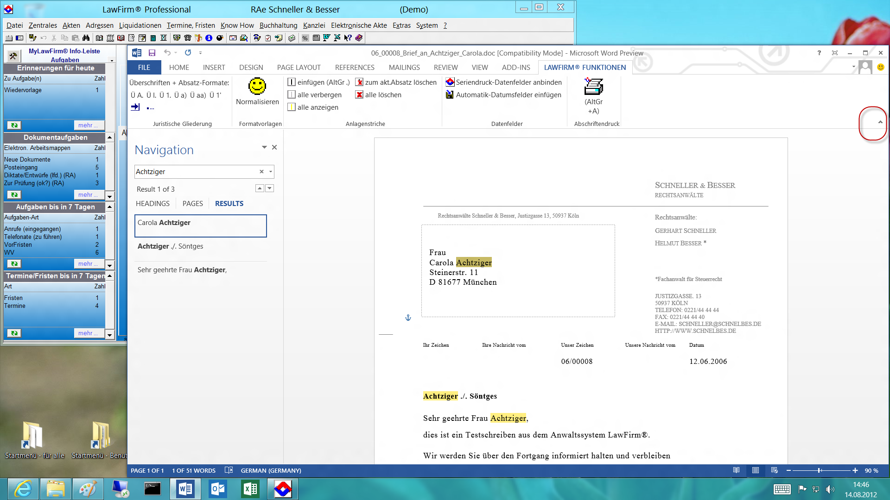Click Seriendruck-Datenfelder anbinden icon

(x=450, y=82)
